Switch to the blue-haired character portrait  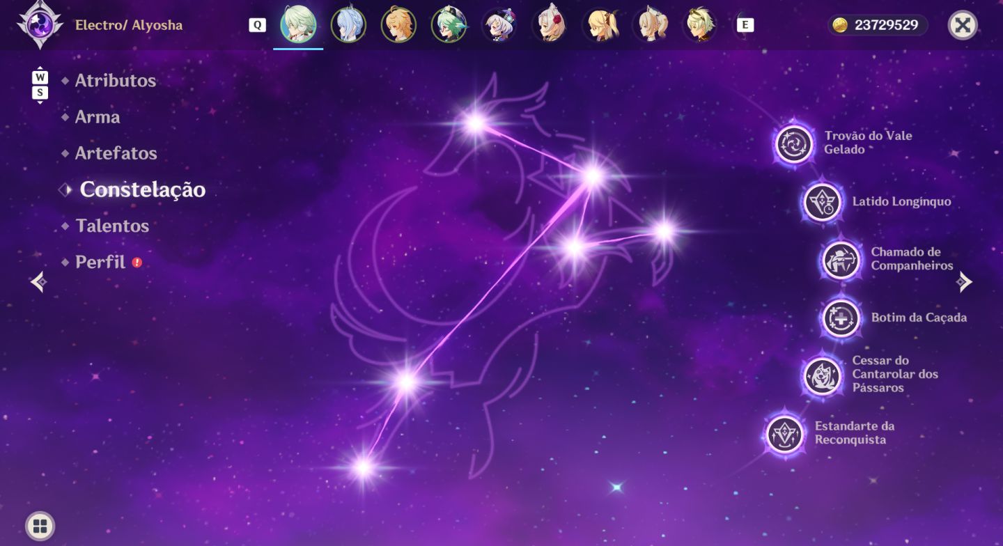(348, 25)
